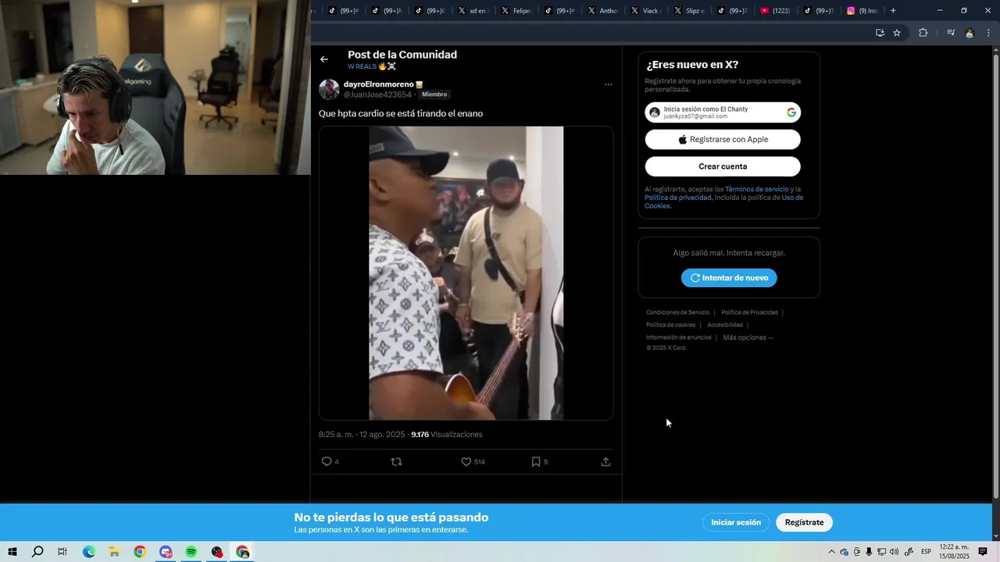Repost using the retweet icon

tap(396, 462)
